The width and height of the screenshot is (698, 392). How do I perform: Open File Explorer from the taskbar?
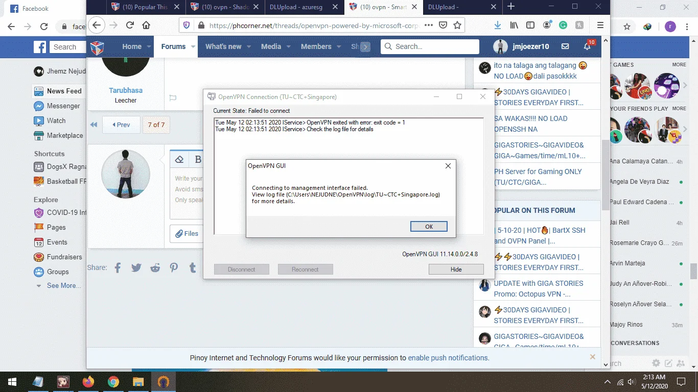click(138, 382)
